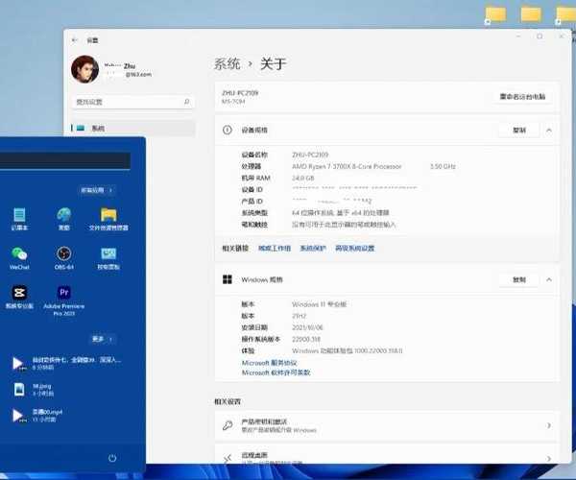Copy device specifications with 复制 button
Viewport: 576px width, 480px height.
click(x=519, y=130)
